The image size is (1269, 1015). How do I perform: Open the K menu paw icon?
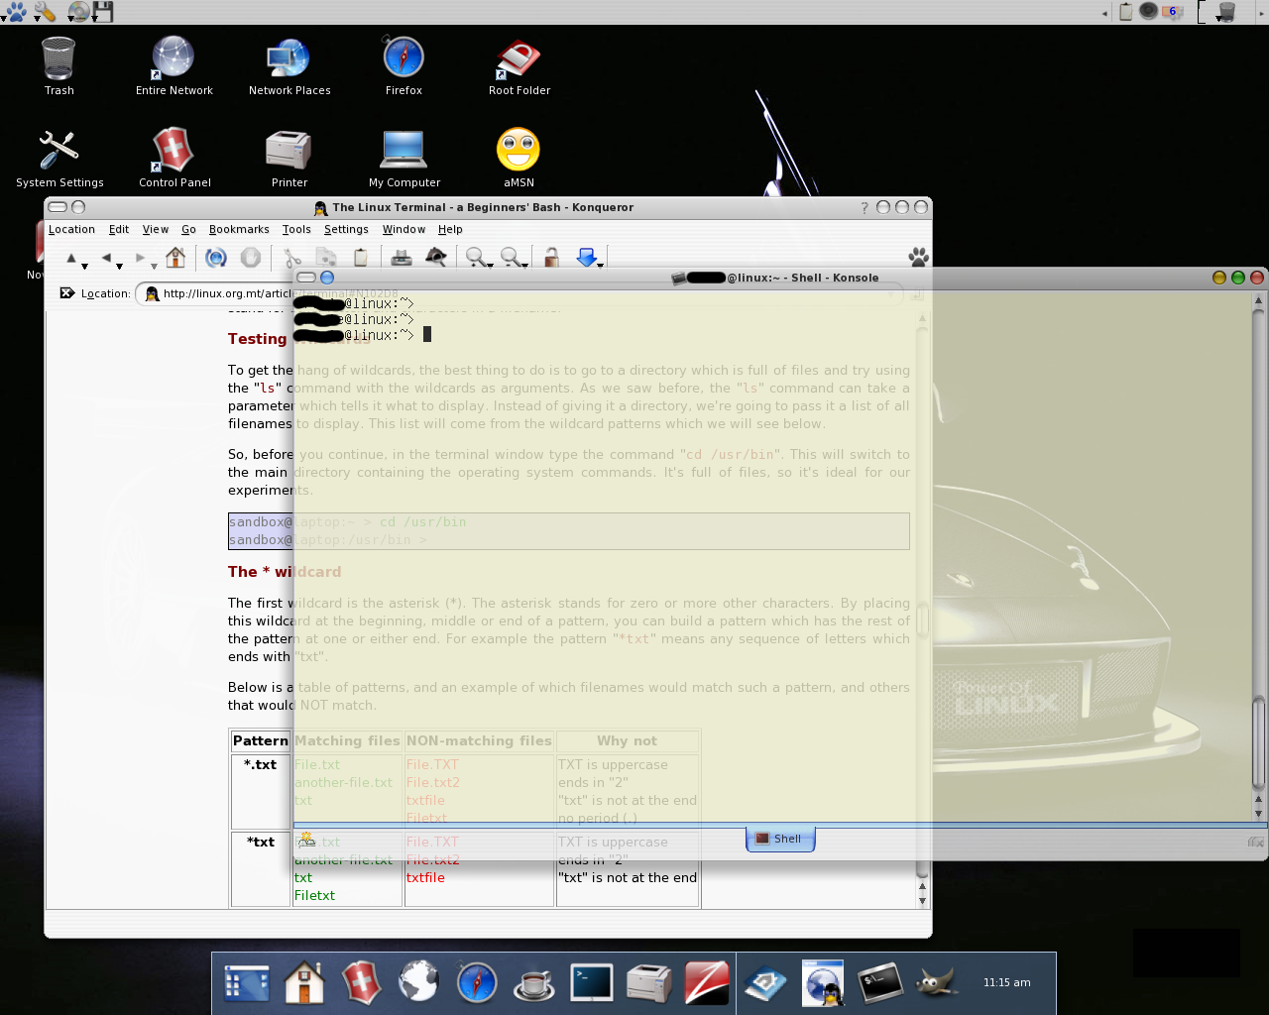(x=16, y=12)
